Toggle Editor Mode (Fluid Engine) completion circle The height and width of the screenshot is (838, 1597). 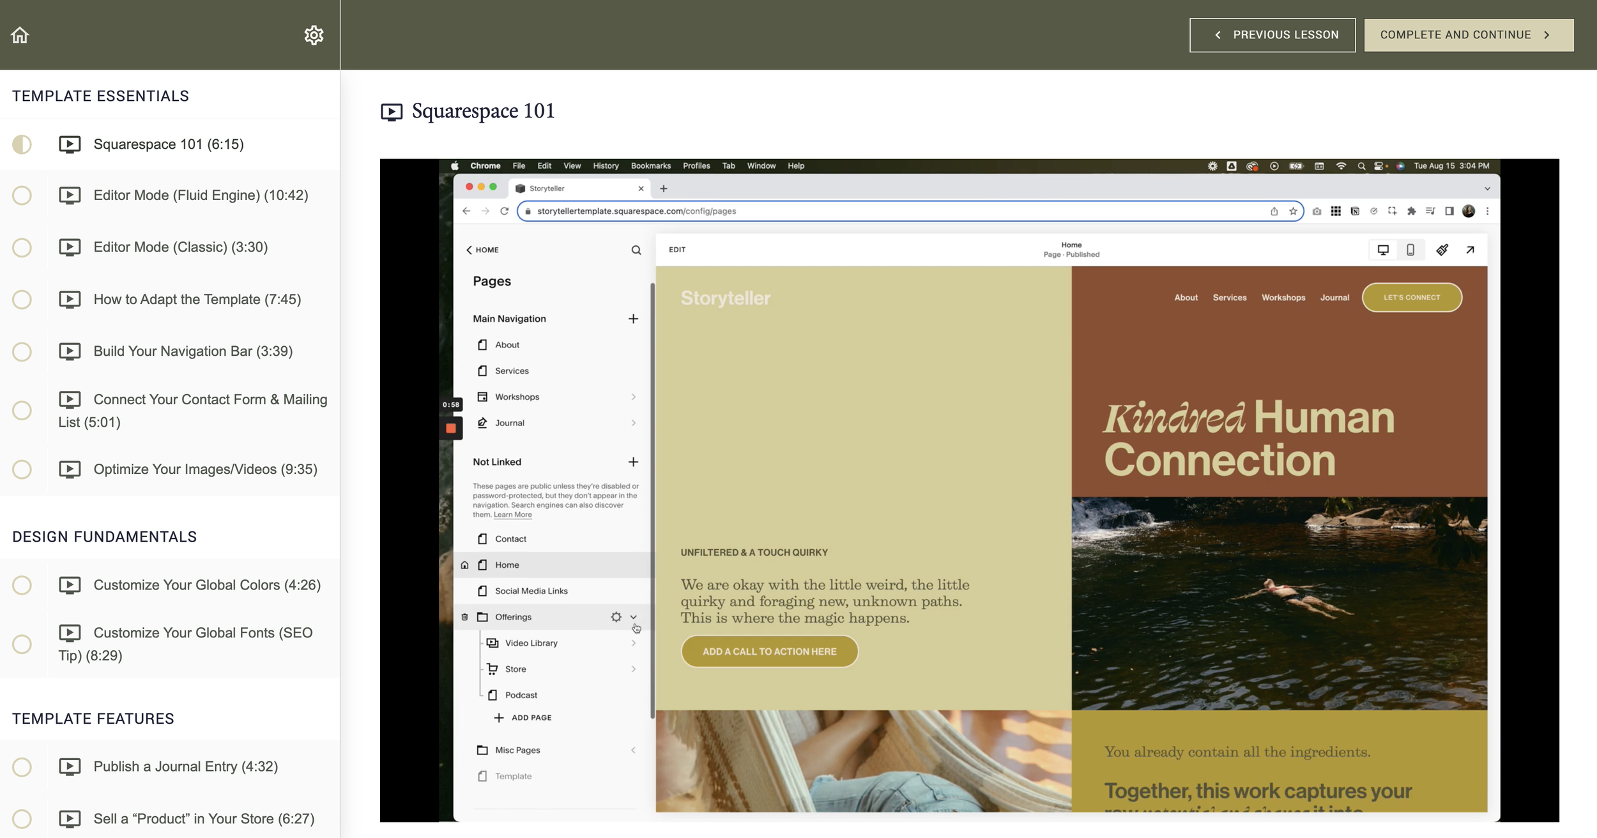coord(22,195)
